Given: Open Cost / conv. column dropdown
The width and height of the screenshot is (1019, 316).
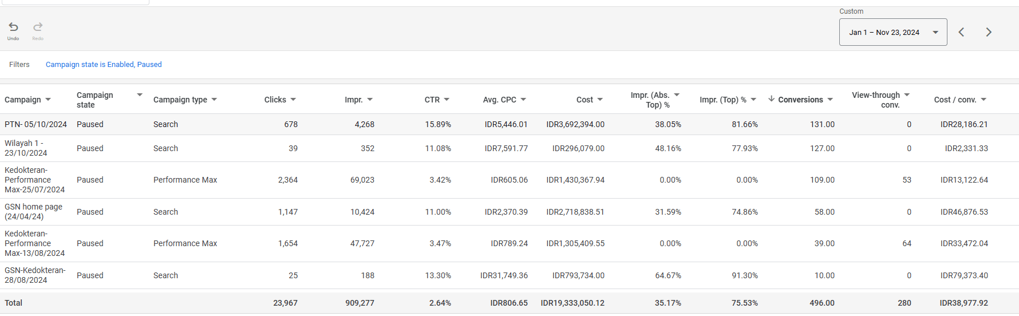Looking at the screenshot, I should 984,100.
